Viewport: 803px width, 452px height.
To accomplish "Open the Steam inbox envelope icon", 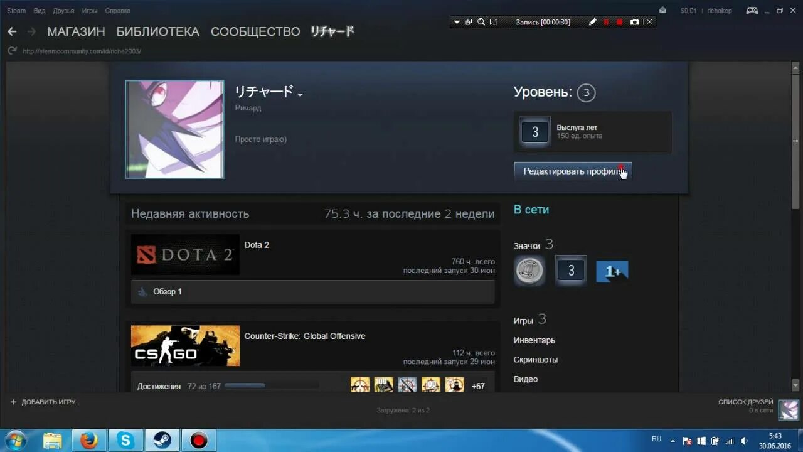I will coord(663,10).
